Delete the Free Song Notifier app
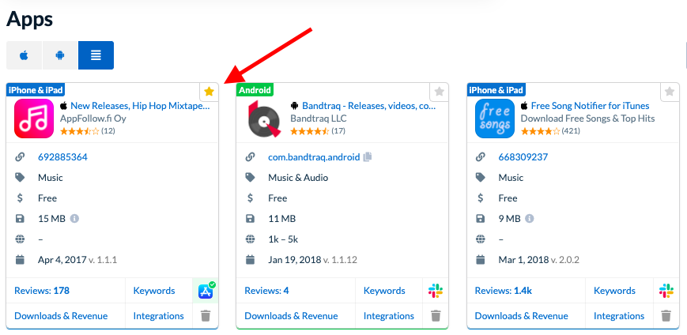Image resolution: width=687 pixels, height=335 pixels. tap(666, 316)
